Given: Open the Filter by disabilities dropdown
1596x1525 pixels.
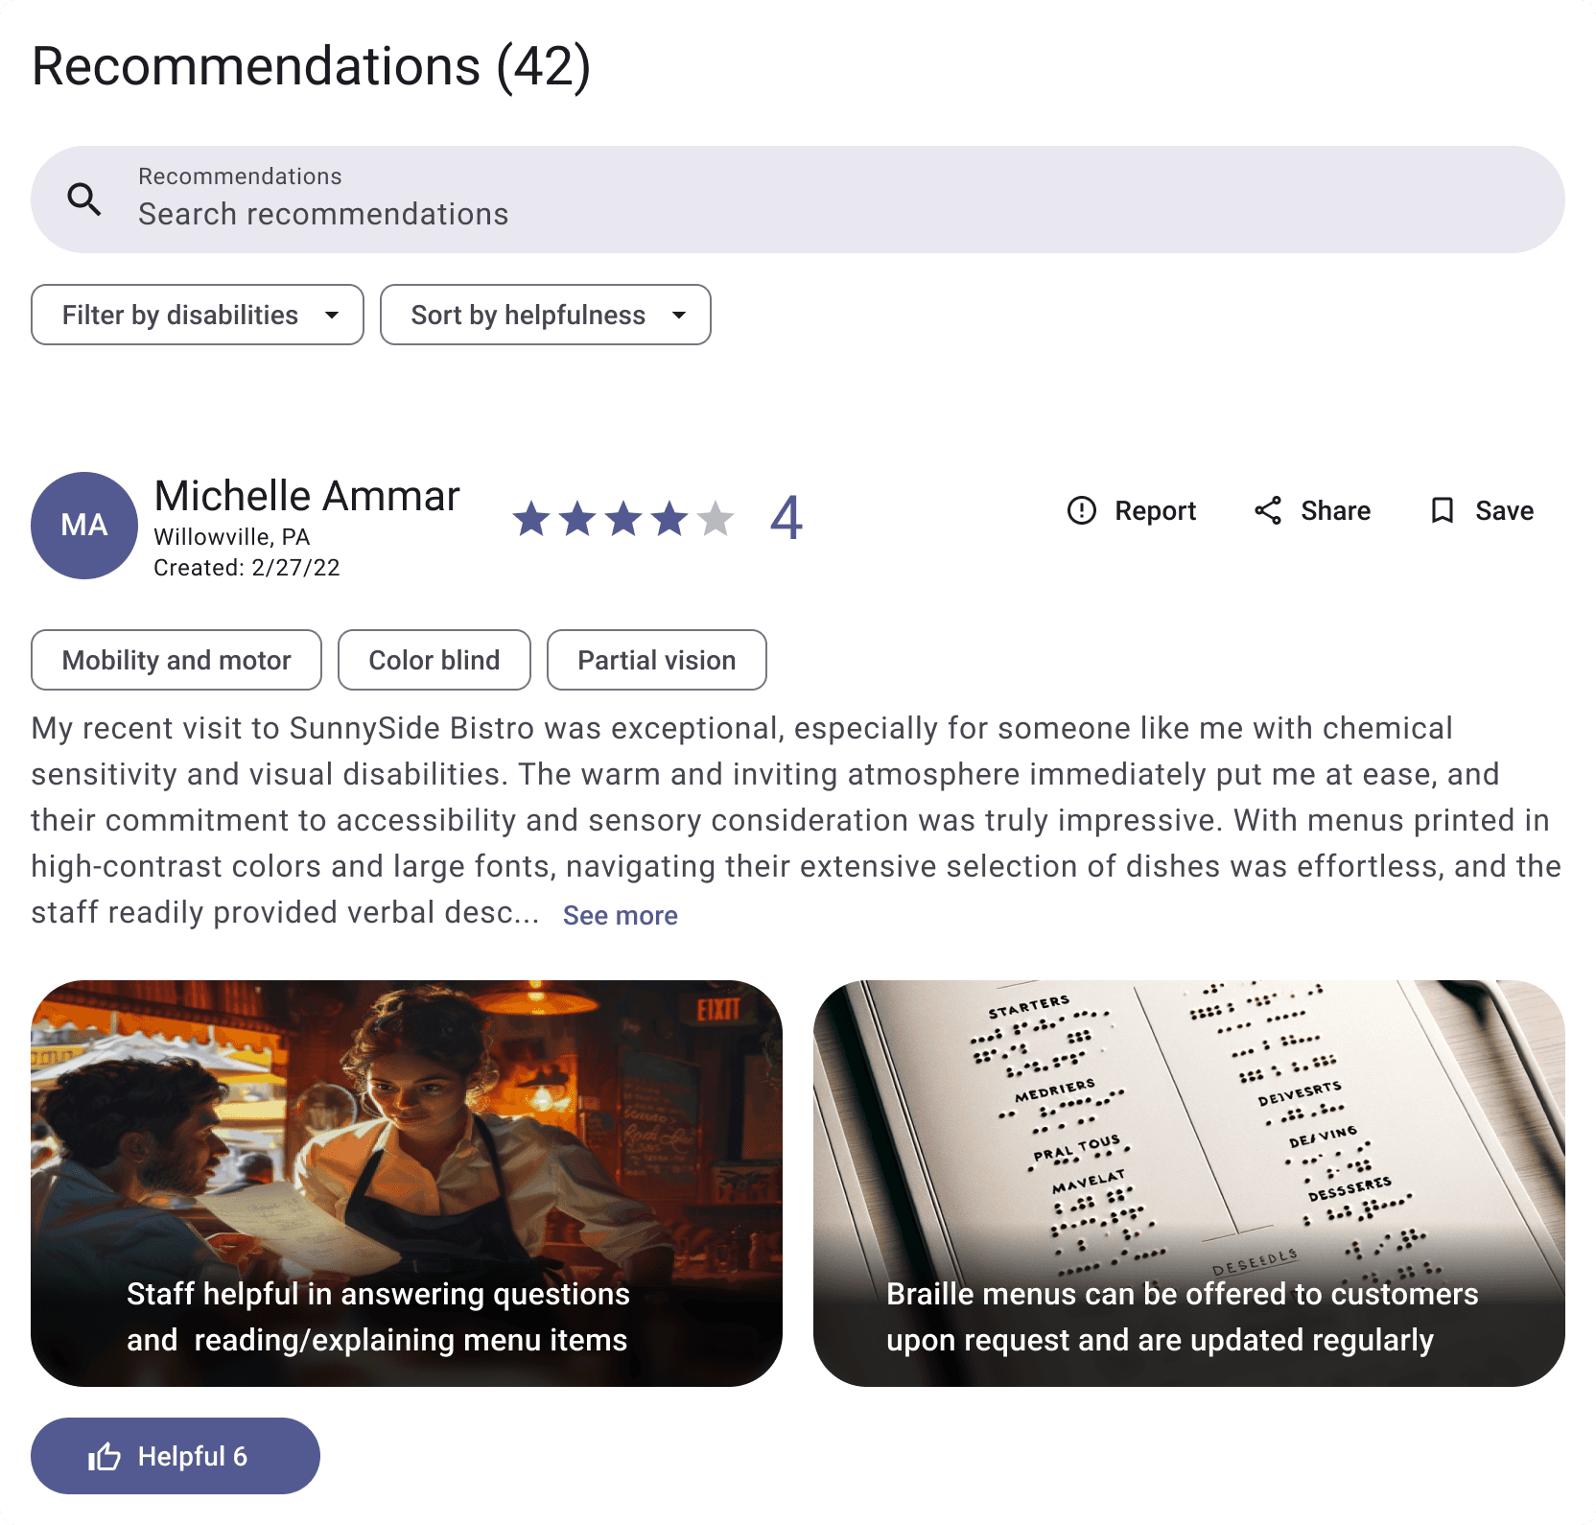Looking at the screenshot, I should 198,315.
